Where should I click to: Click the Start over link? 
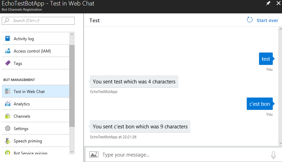[267, 20]
